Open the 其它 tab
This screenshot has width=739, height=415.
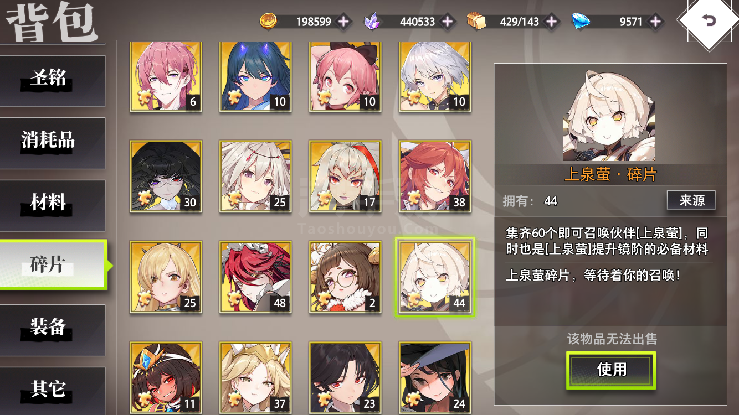[52, 390]
